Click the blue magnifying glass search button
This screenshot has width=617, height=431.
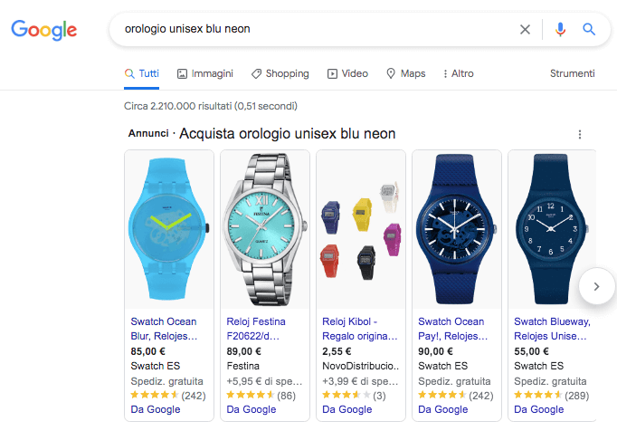pos(589,29)
